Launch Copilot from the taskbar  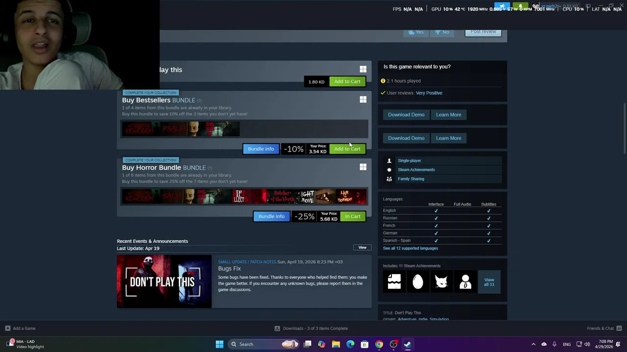tap(321, 344)
